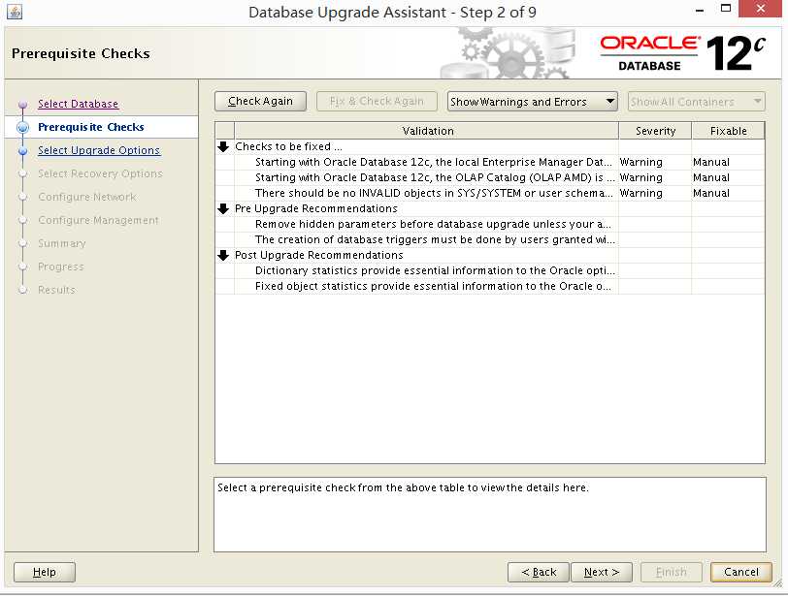Viewport: 788px width, 596px height.
Task: Click the Check Again button
Action: coord(260,102)
